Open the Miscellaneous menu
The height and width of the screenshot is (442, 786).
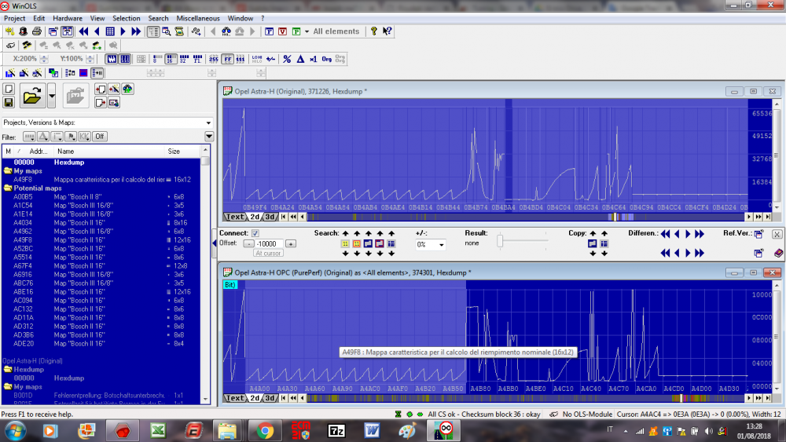pyautogui.click(x=198, y=18)
